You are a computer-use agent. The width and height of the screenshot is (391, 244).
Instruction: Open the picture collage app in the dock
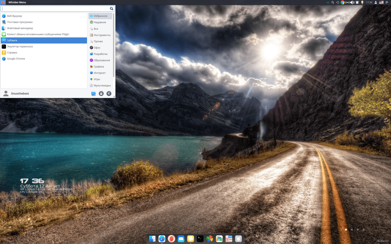tap(219, 239)
